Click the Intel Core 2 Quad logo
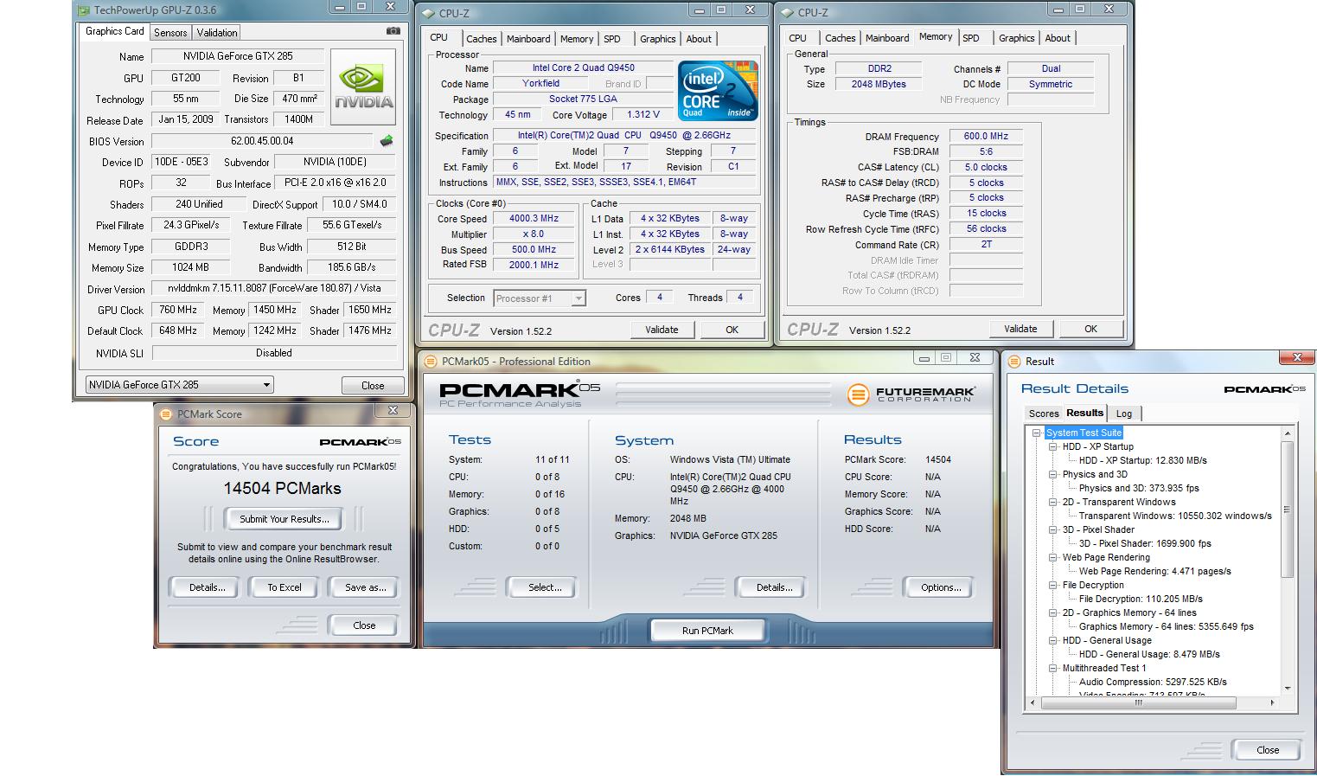Screen dimensions: 1317x776 (718, 90)
